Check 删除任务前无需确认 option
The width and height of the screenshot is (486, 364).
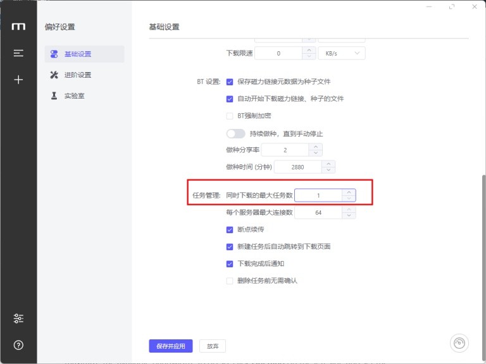click(x=230, y=281)
